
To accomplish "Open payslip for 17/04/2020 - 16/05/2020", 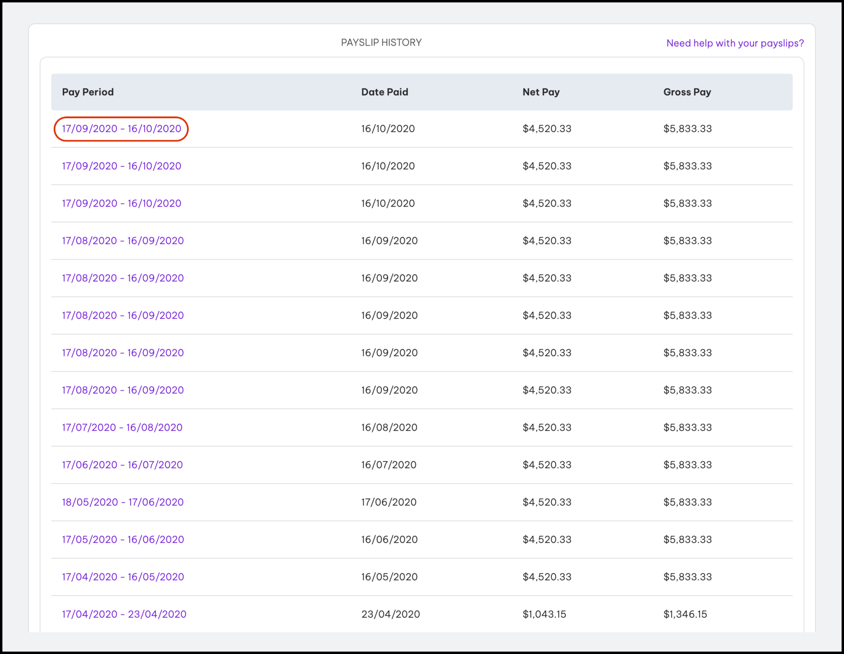I will (123, 577).
